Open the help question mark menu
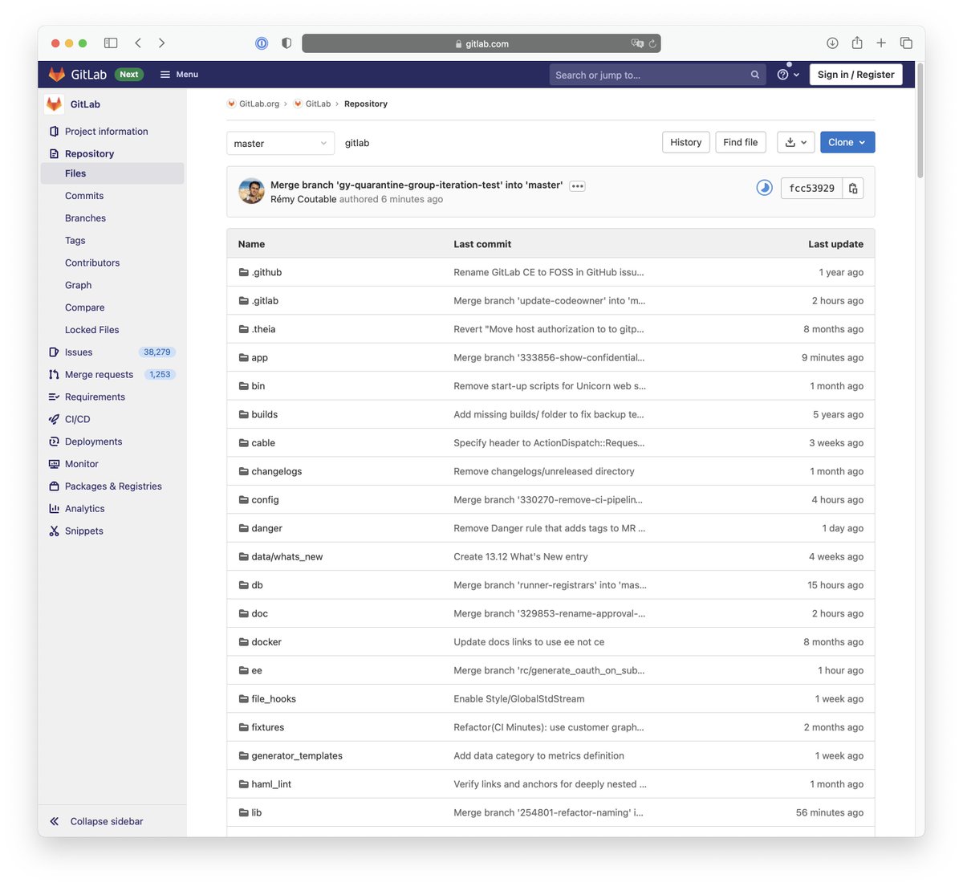This screenshot has width=963, height=887. (784, 74)
